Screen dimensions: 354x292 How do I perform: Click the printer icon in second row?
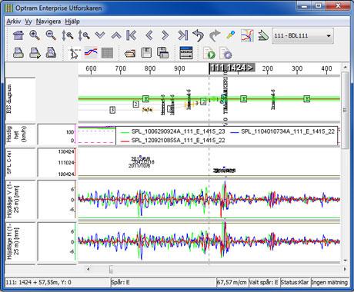[x=18, y=53]
